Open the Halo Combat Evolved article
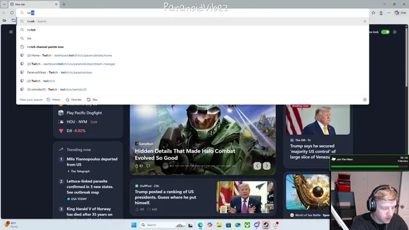The image size is (409, 230). 185,155
